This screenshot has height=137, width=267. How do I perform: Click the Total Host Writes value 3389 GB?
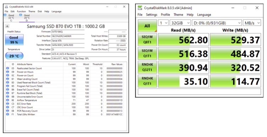(117, 36)
